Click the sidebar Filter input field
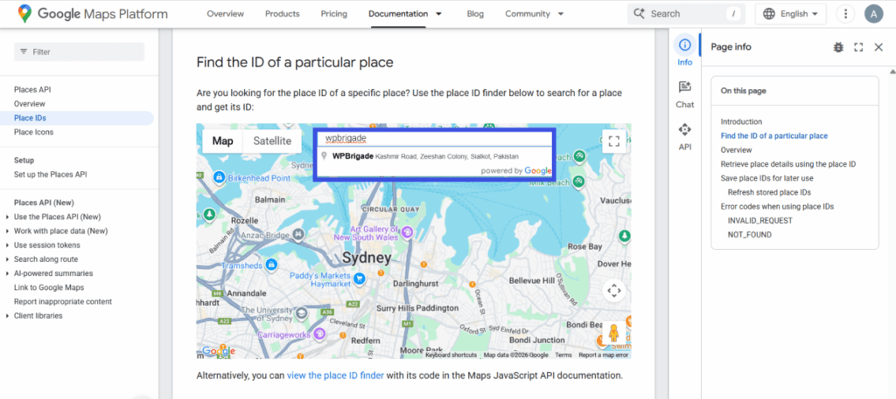 (79, 52)
